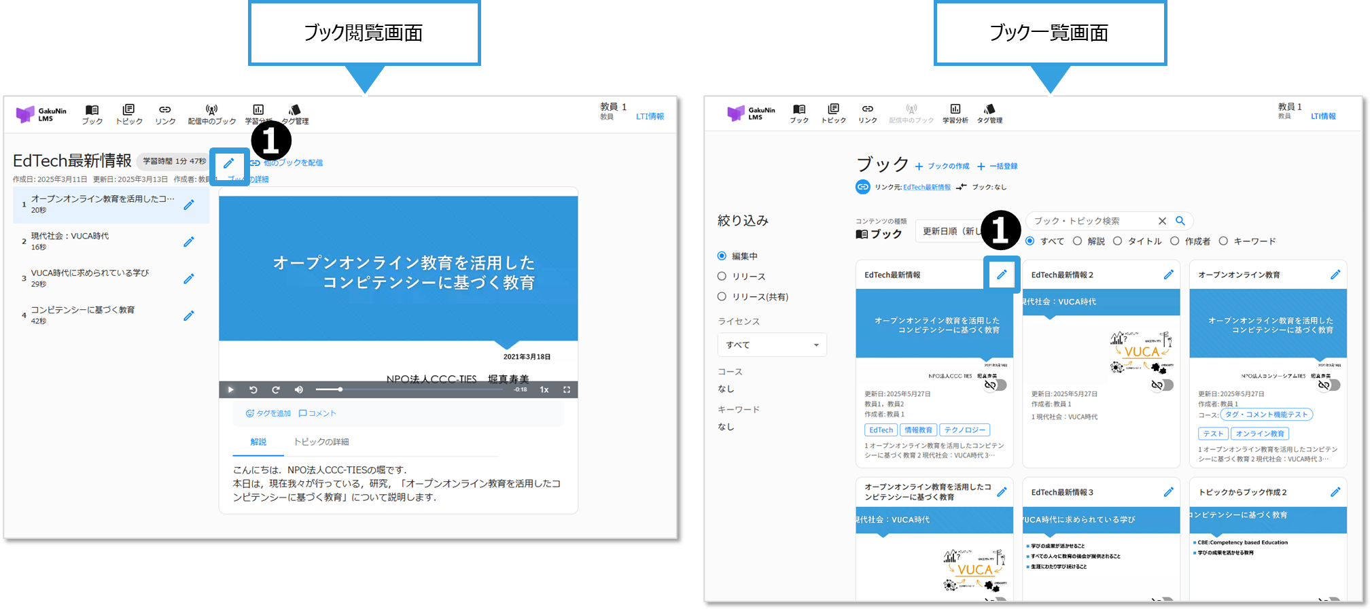This screenshot has height=611, width=1372.
Task: Choose the タイトル search scope radio button
Action: [x=1117, y=241]
